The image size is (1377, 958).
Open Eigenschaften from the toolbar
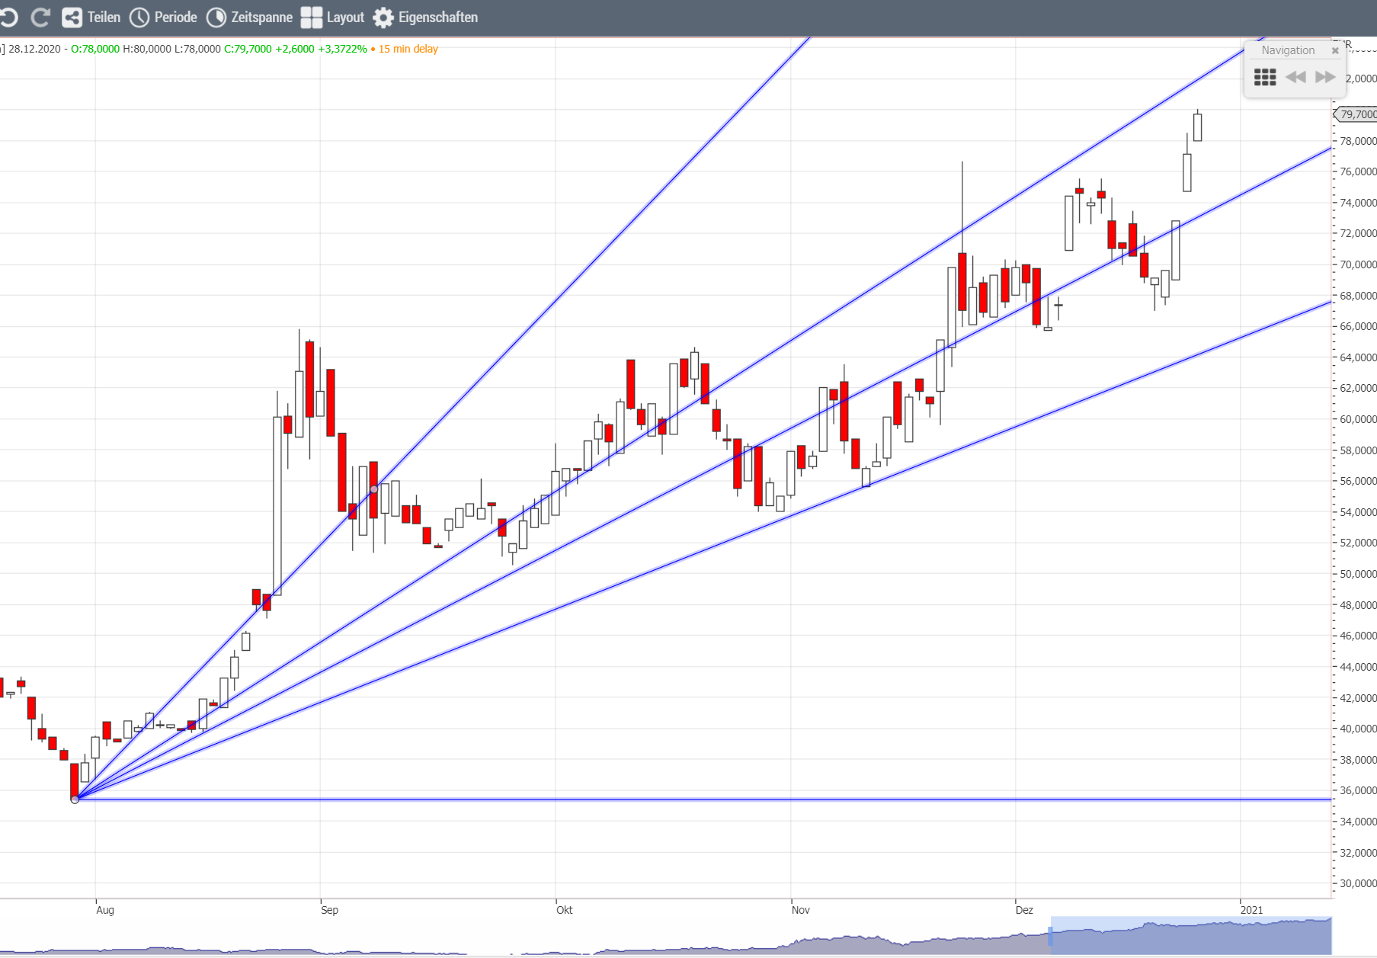(x=437, y=18)
